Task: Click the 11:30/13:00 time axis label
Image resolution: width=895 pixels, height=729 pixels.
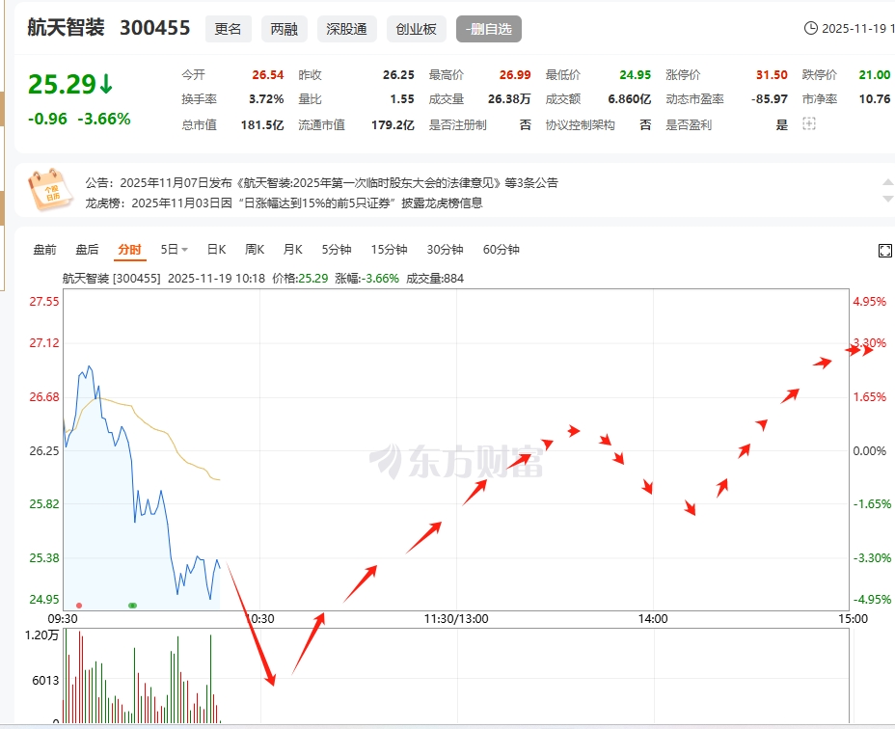Action: click(456, 619)
